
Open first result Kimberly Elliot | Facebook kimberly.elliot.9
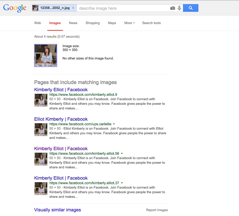click(x=61, y=90)
